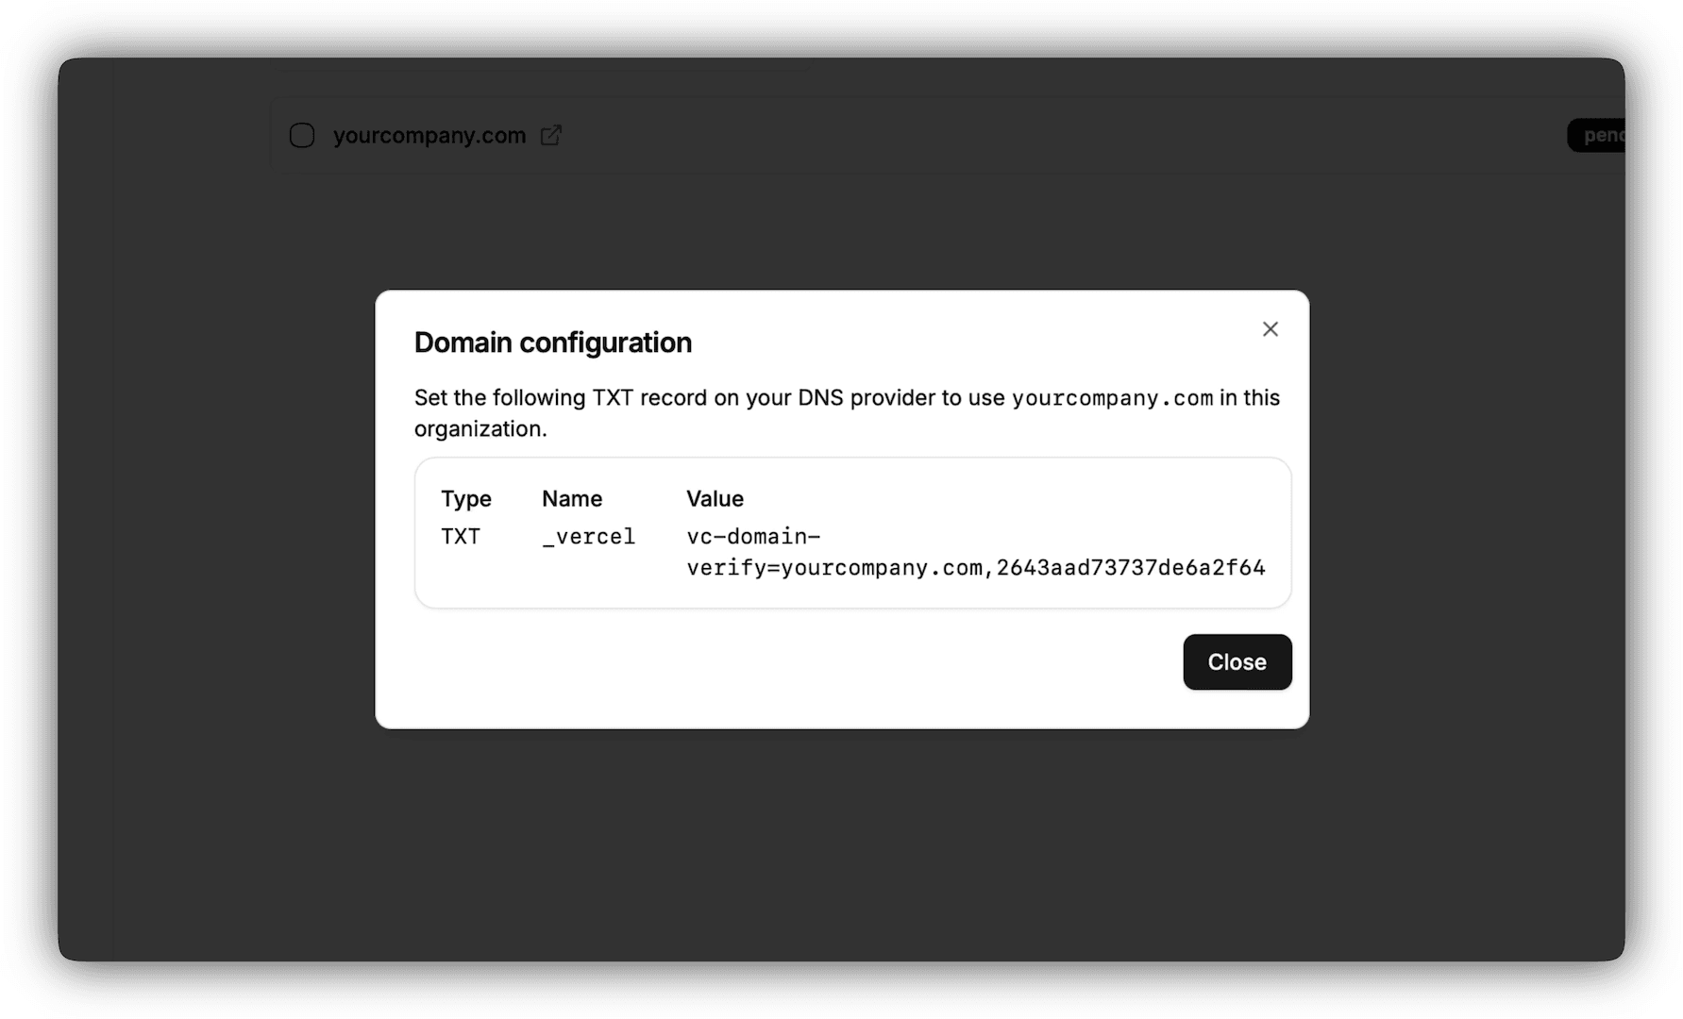The width and height of the screenshot is (1683, 1019).
Task: Click the TXT record details box
Action: pos(852,532)
